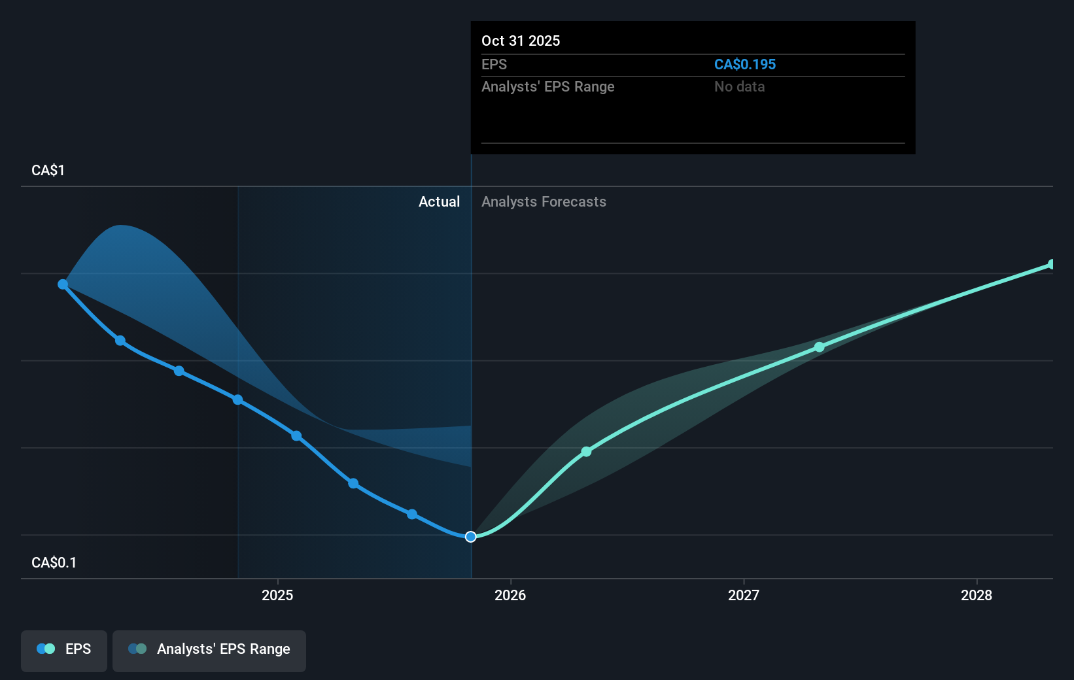
Task: Click the third EPS data point in mid-2024
Action: 179,371
